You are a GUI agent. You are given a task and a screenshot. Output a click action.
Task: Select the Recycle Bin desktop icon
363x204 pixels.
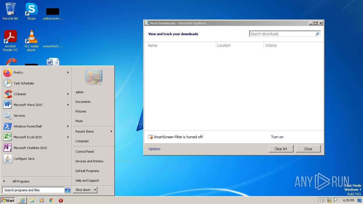tap(10, 11)
